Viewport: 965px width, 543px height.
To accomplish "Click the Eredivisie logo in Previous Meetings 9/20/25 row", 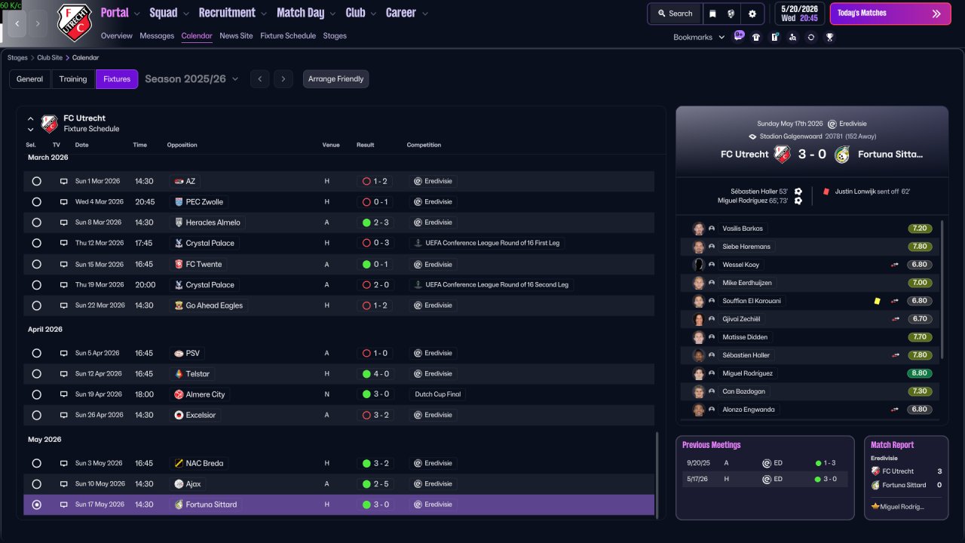I will coord(767,463).
